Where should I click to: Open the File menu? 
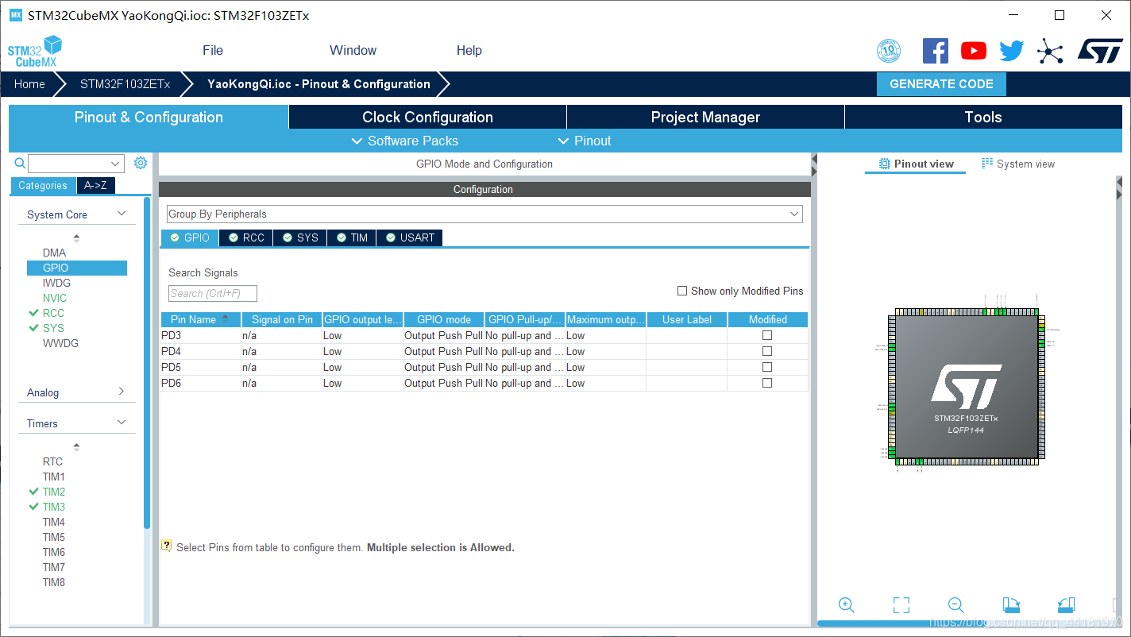[x=213, y=50]
